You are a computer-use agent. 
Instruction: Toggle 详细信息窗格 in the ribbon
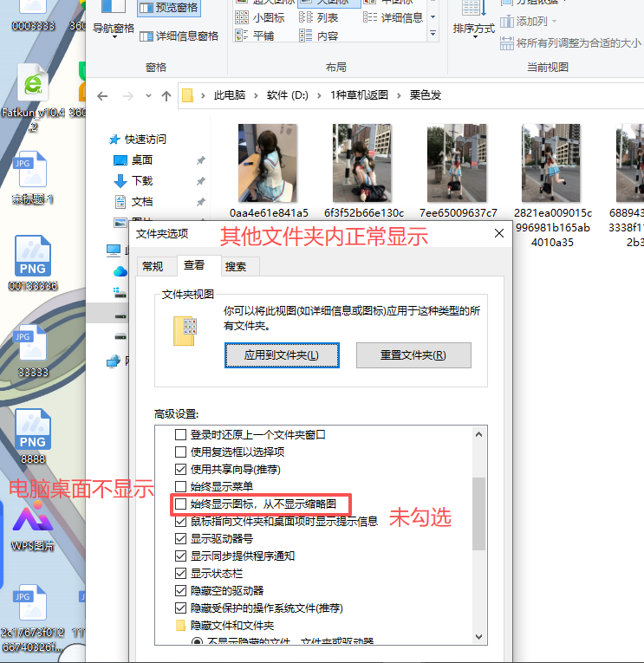179,36
